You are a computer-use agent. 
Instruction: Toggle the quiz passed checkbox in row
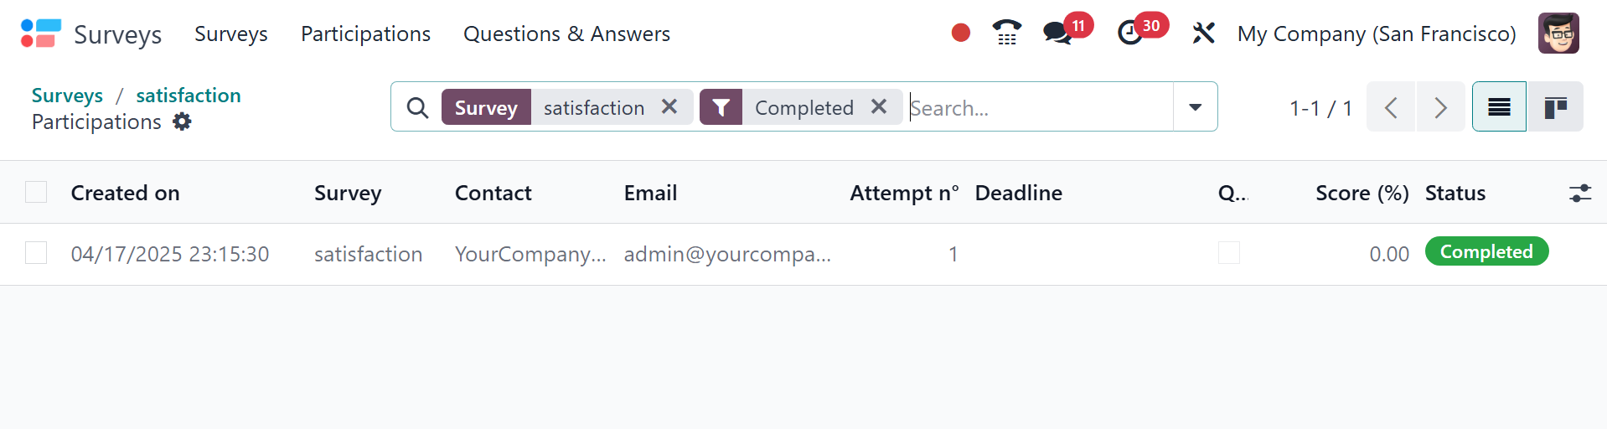(1228, 253)
